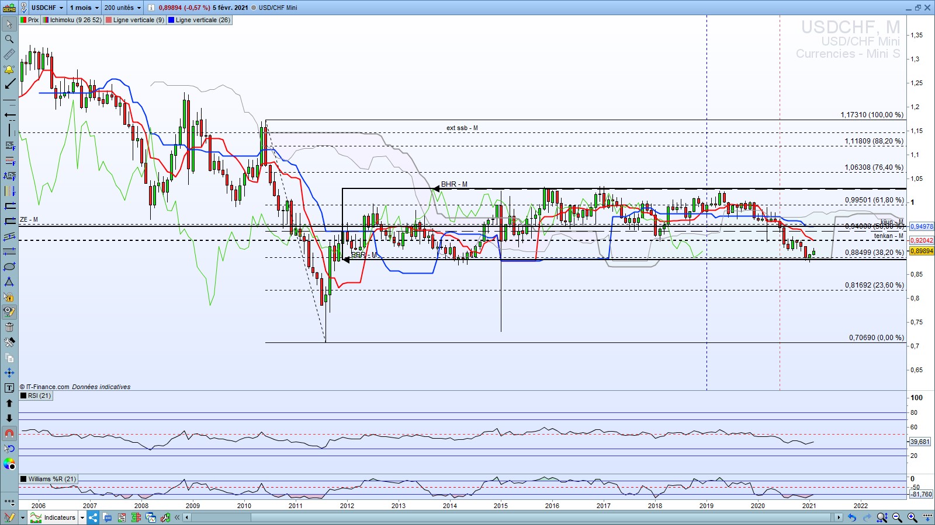The width and height of the screenshot is (935, 525).
Task: Open the alert bell tool
Action: (x=9, y=69)
